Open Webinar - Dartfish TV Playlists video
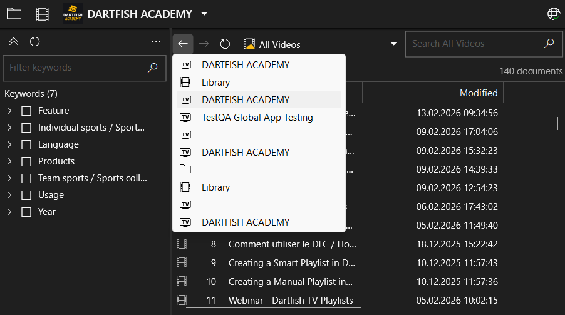This screenshot has width=565, height=315. pyautogui.click(x=291, y=301)
